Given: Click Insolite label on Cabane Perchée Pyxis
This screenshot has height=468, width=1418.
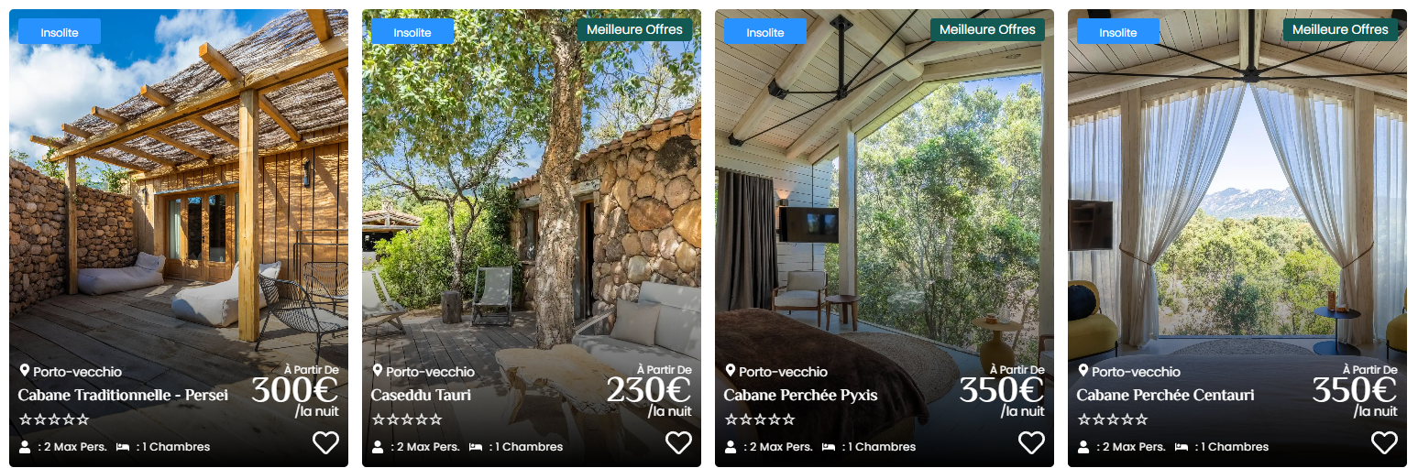Looking at the screenshot, I should (x=765, y=32).
